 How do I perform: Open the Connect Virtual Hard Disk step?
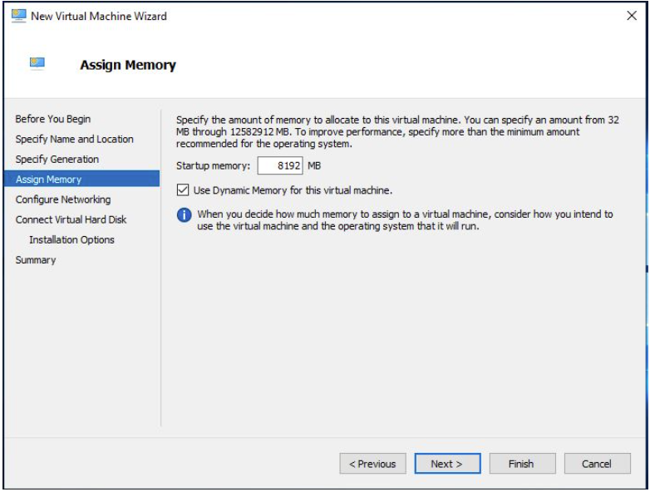(x=71, y=219)
